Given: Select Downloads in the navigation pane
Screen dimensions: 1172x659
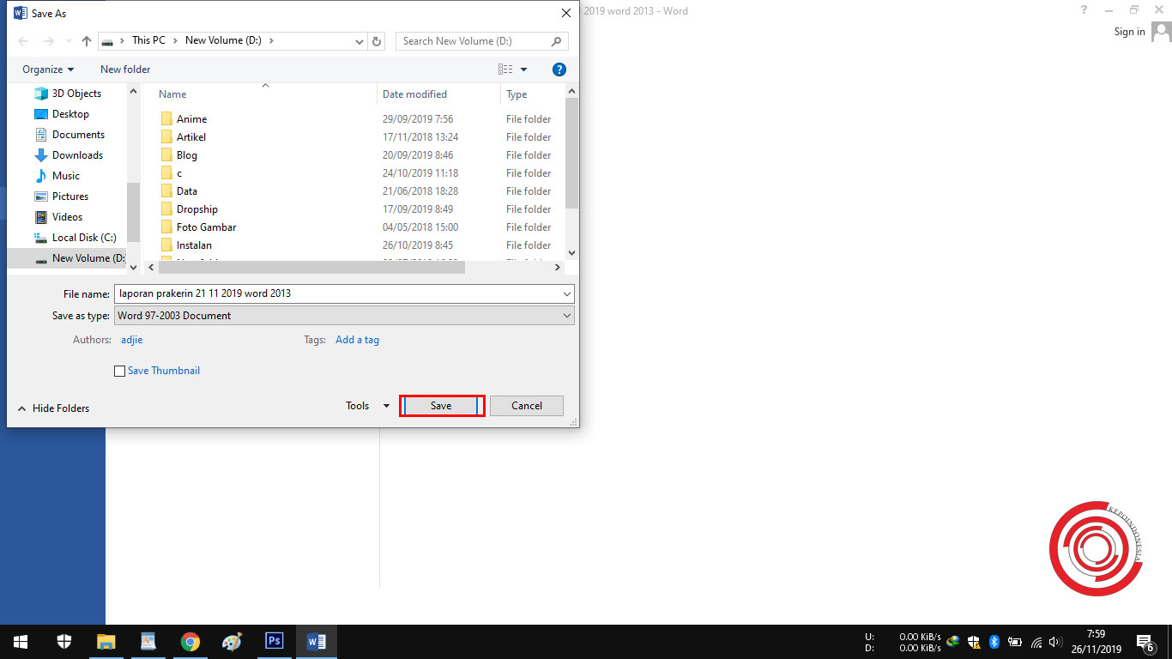Looking at the screenshot, I should pyautogui.click(x=76, y=154).
